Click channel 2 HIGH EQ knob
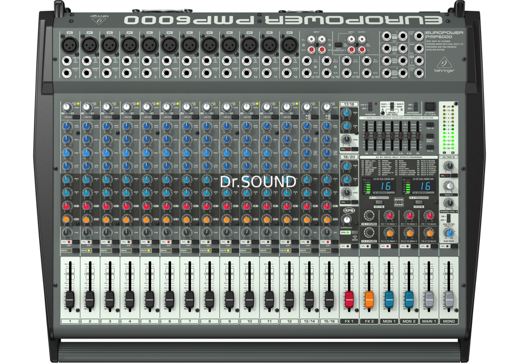 click(x=87, y=126)
